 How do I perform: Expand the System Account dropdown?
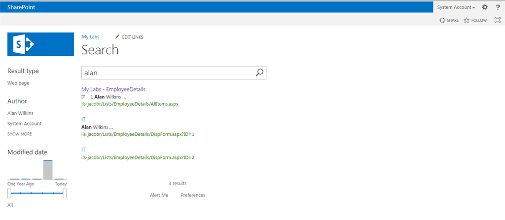pos(456,7)
